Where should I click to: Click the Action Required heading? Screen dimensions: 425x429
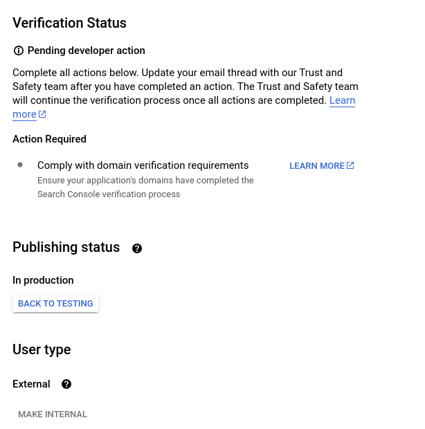[49, 139]
